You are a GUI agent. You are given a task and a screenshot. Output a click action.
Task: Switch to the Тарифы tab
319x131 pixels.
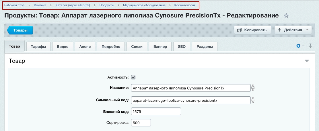(38, 47)
